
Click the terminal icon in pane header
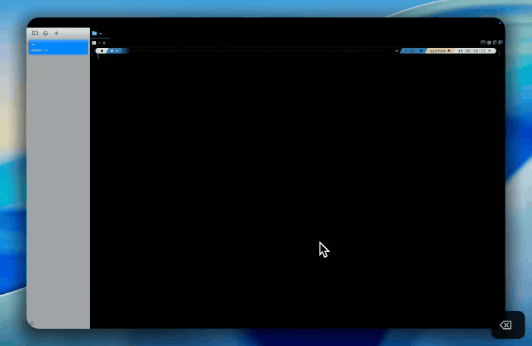[94, 43]
